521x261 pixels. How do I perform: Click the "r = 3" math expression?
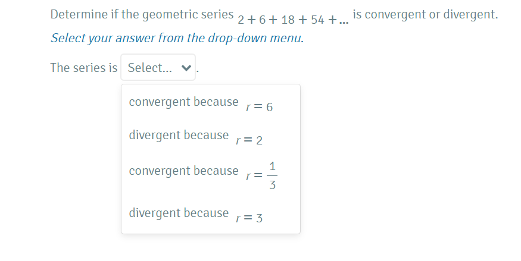pos(250,218)
